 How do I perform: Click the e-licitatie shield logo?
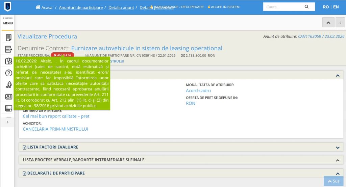pos(7,6)
